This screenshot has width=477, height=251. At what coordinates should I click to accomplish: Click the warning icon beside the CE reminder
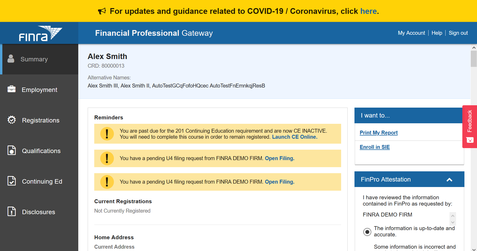tap(107, 134)
